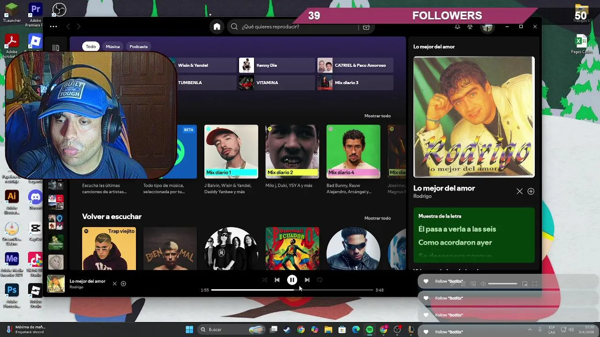600x337 pixels.
Task: Open TLauncher desktop shortcut
Action: click(x=12, y=12)
